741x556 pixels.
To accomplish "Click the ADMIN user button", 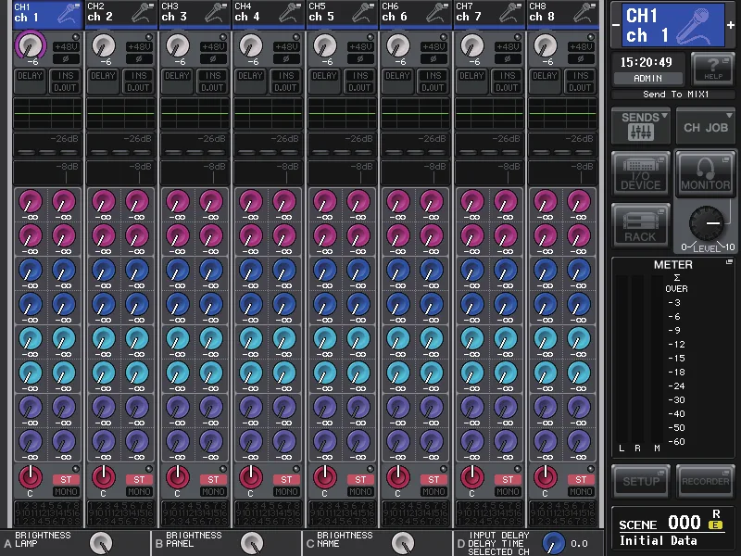I will coord(647,79).
